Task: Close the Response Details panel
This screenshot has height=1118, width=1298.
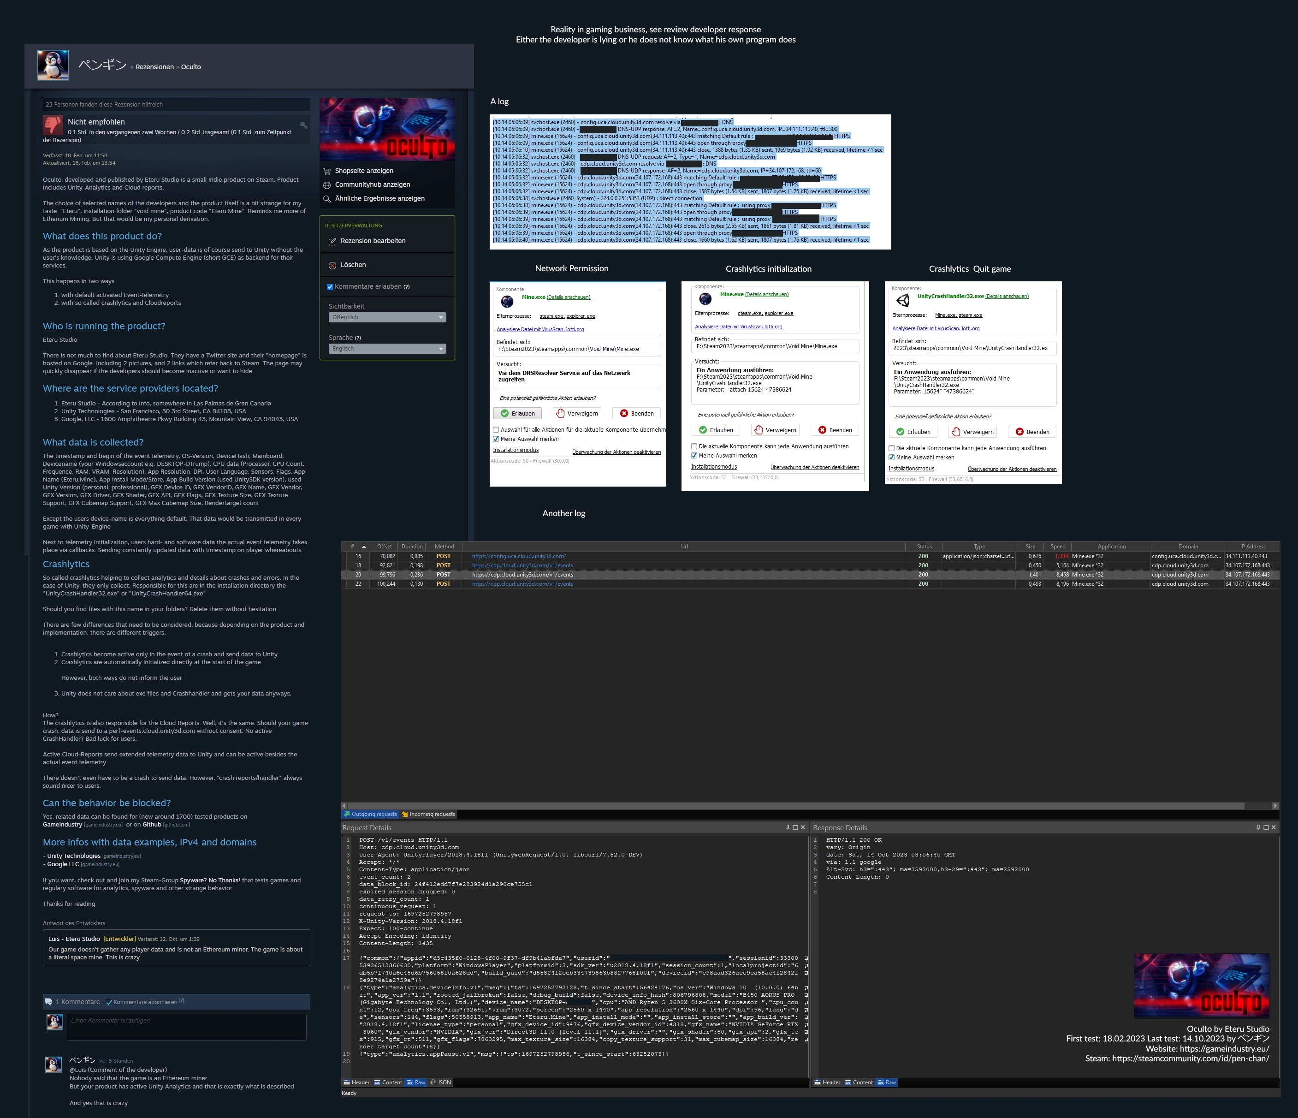Action: click(1273, 827)
